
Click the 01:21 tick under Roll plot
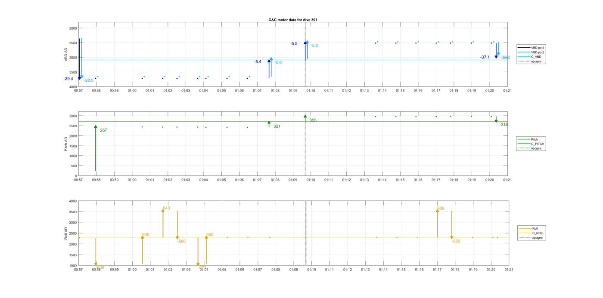pyautogui.click(x=509, y=270)
